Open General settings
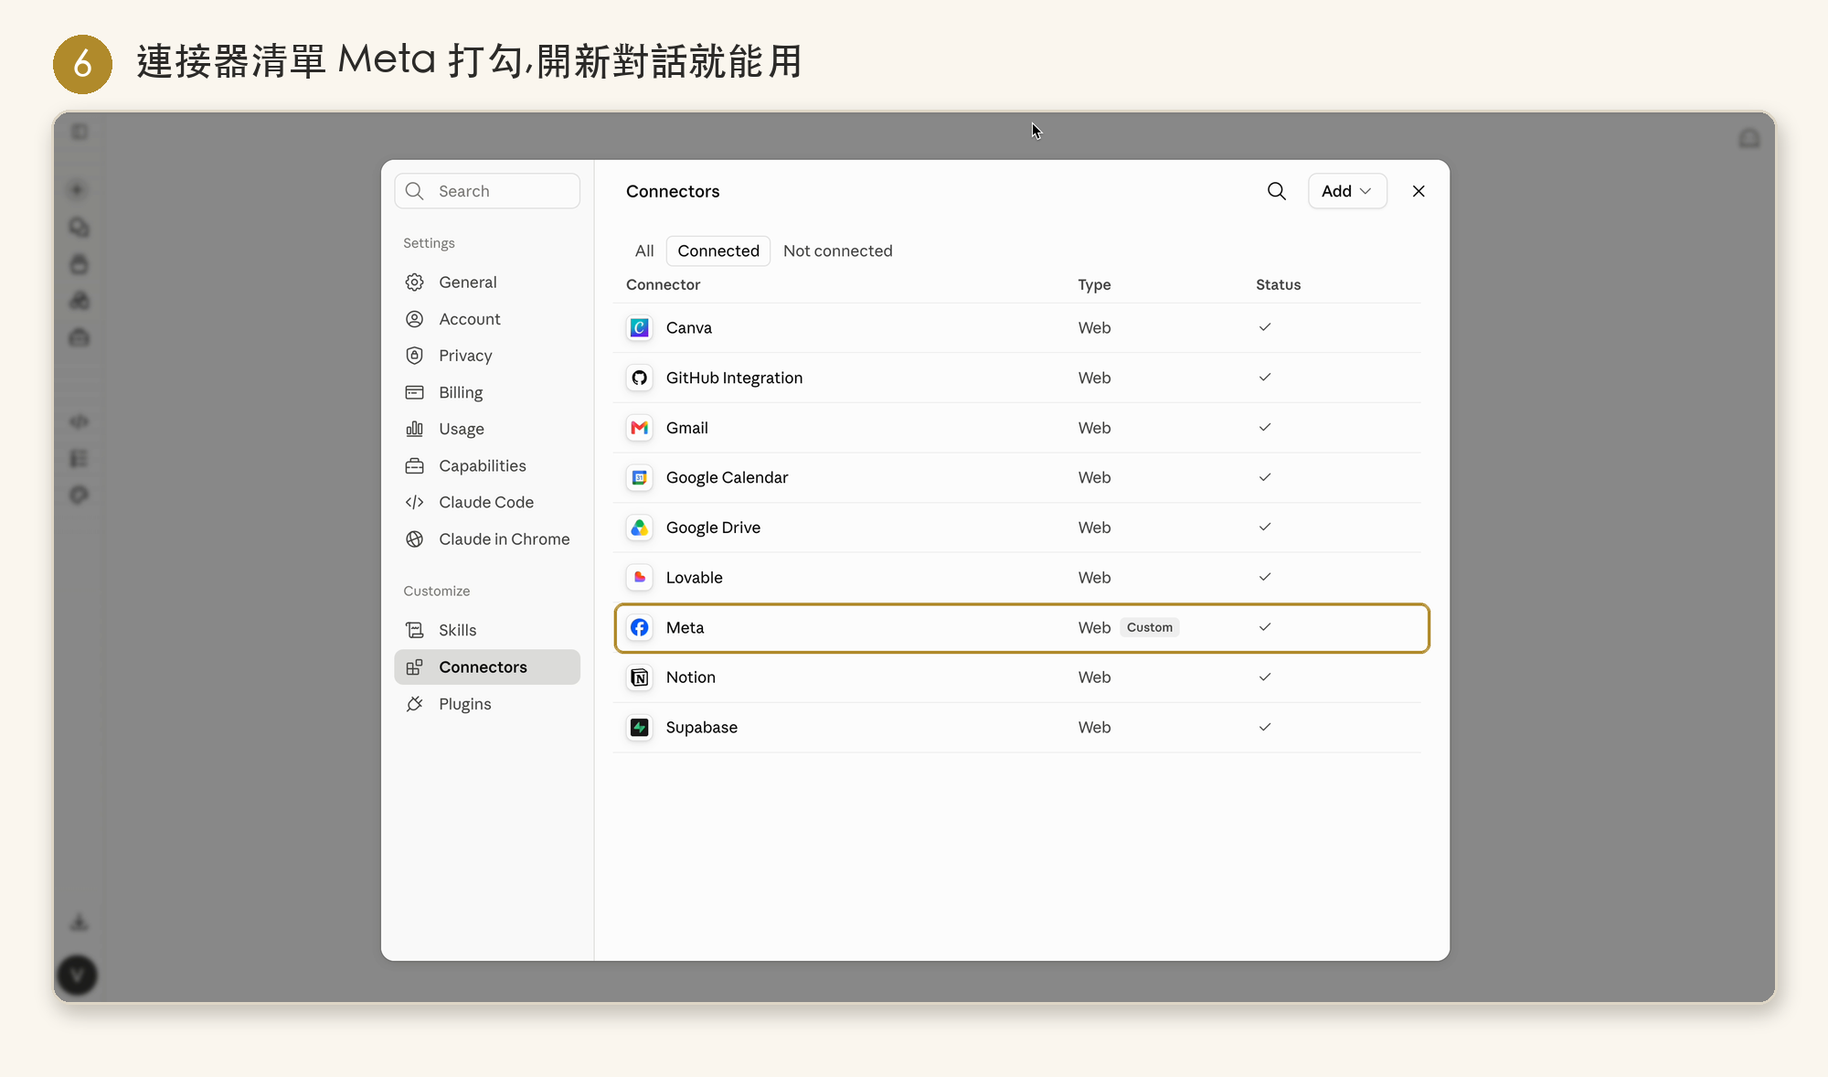This screenshot has width=1828, height=1077. click(x=487, y=283)
